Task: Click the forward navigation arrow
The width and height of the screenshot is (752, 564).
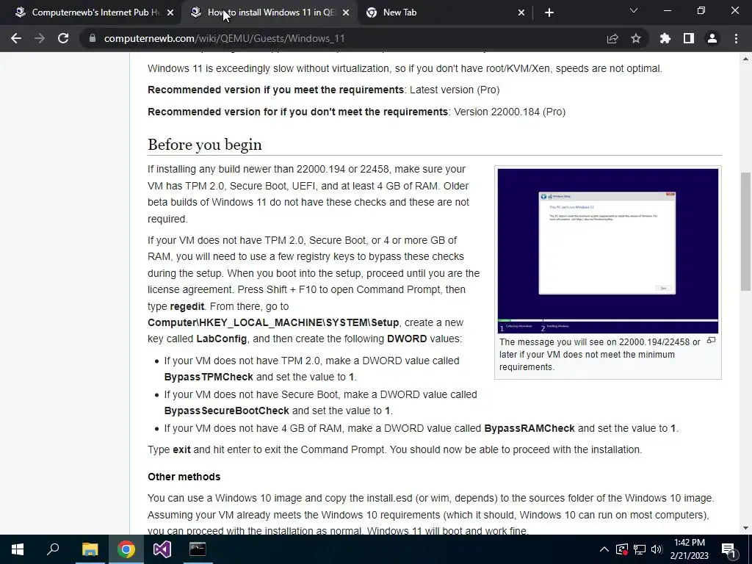Action: coord(40,38)
